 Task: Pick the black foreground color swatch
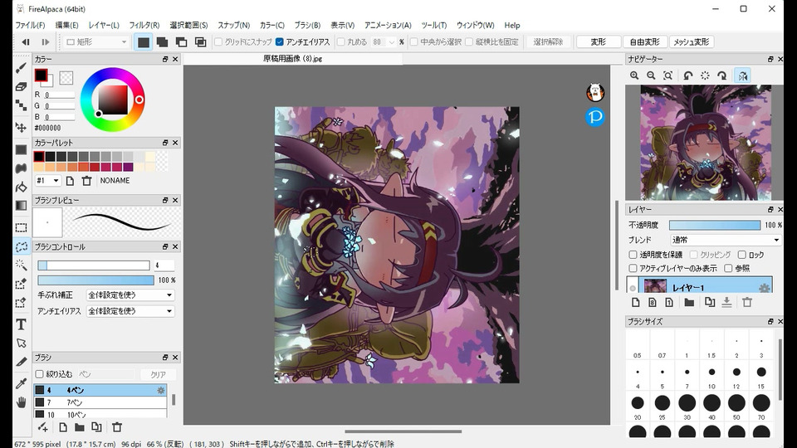pyautogui.click(x=41, y=75)
